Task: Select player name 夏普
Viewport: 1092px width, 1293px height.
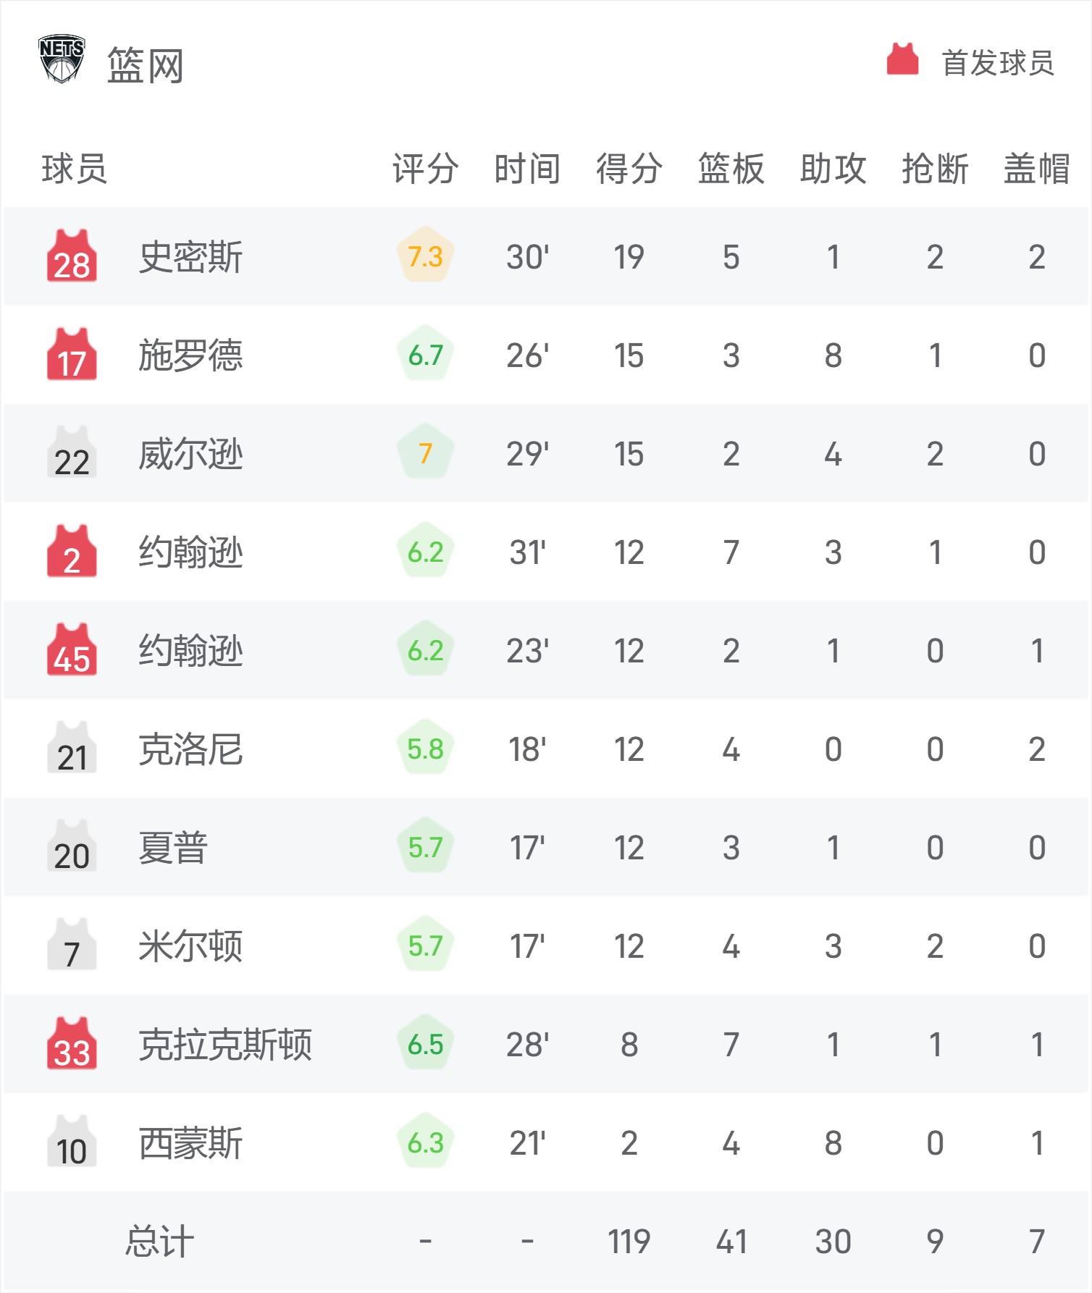Action: [173, 848]
